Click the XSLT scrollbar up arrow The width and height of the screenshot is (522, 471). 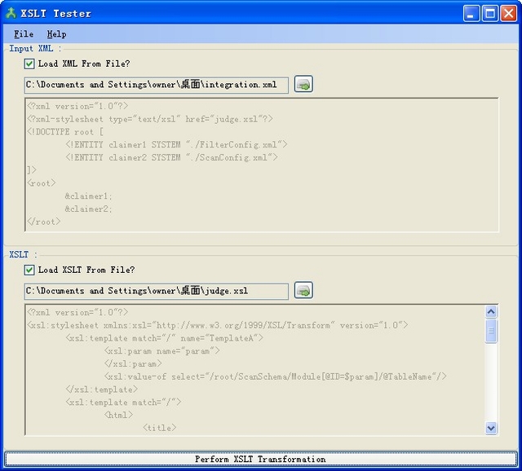pos(491,311)
